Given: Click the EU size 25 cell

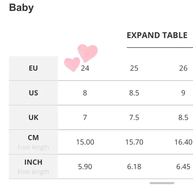Looking at the screenshot, I should [x=134, y=68].
